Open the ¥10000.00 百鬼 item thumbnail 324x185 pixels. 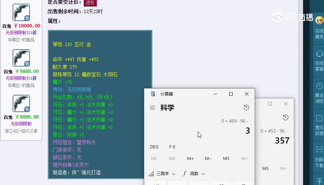(21, 12)
